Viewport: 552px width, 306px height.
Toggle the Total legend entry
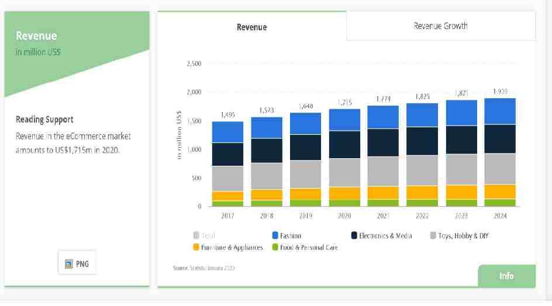203,235
